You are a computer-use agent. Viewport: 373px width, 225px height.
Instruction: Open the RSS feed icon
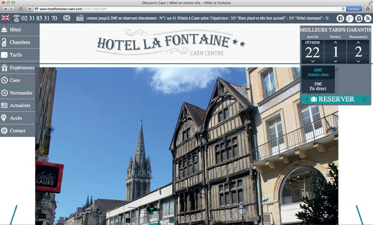368,18
